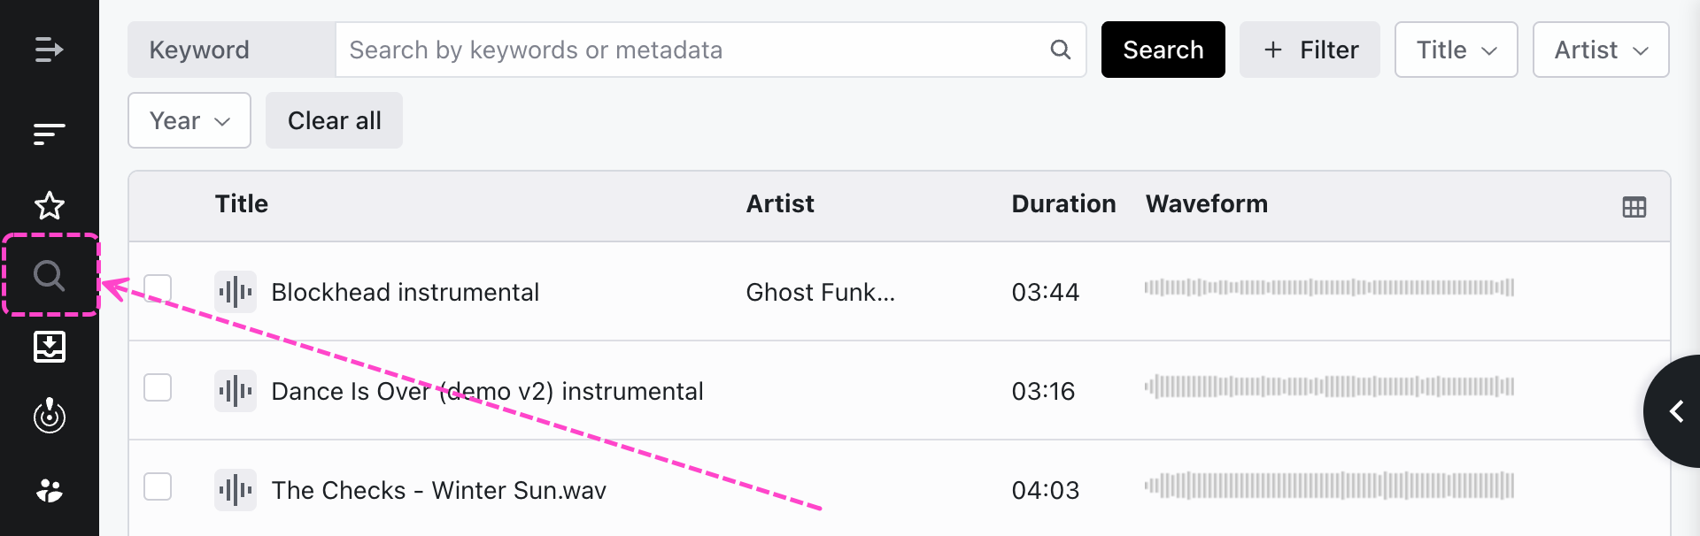Image resolution: width=1700 pixels, height=536 pixels.
Task: Click the magnifier icon in search field
Action: tap(1060, 50)
